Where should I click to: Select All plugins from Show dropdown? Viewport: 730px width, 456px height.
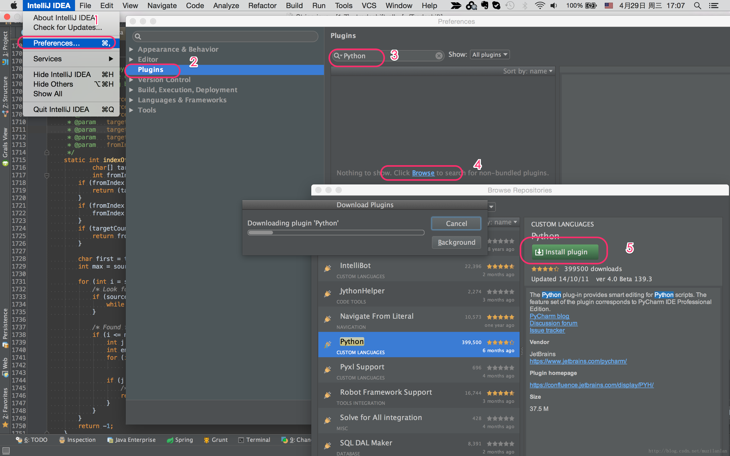489,54
